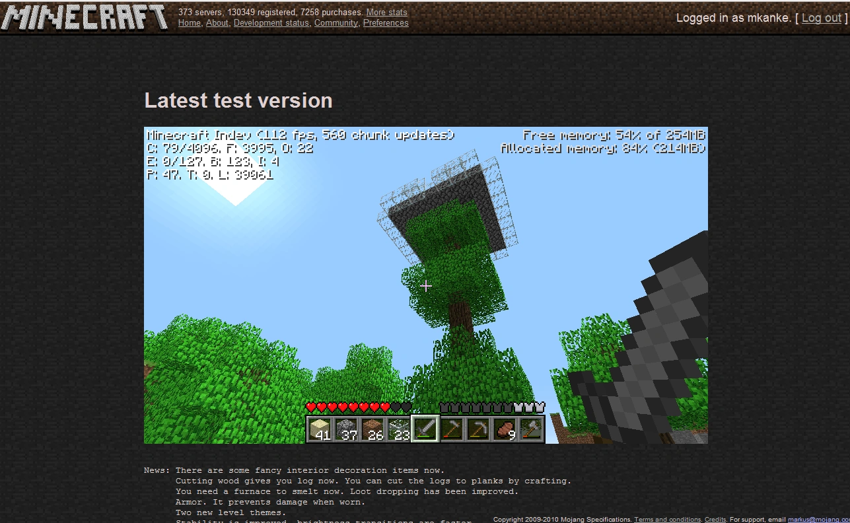Screen dimensions: 850x523
Task: Log out of the mkanke account
Action: coord(822,18)
